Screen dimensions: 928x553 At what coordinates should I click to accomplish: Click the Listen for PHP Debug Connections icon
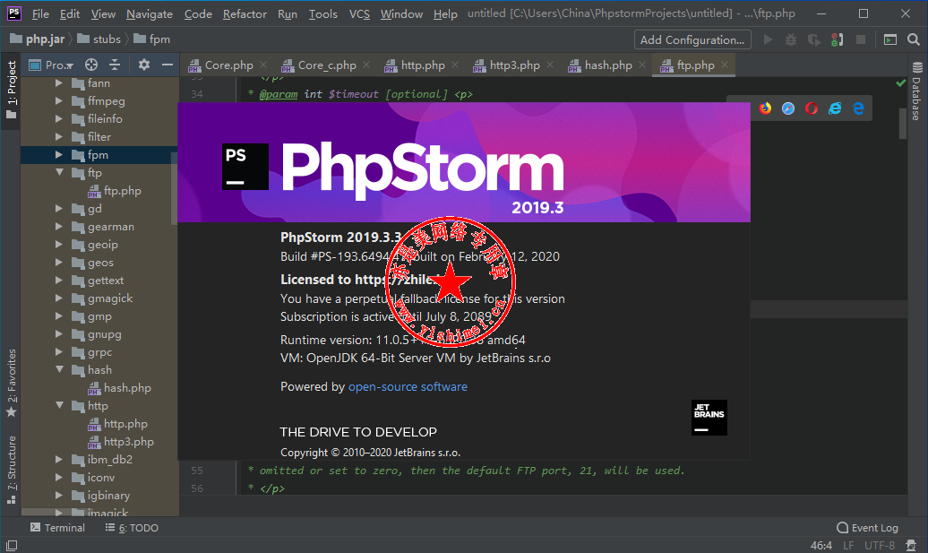[837, 39]
